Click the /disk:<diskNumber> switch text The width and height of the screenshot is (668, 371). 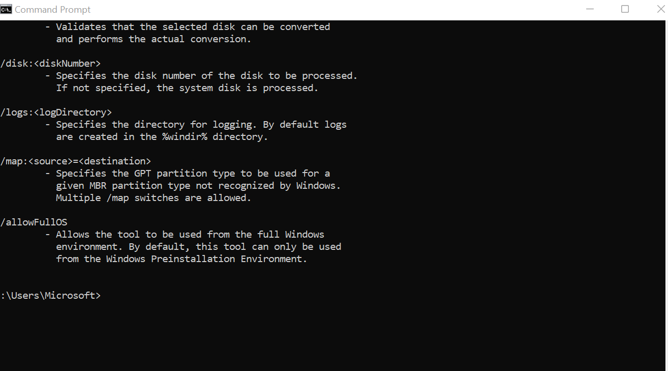click(51, 64)
